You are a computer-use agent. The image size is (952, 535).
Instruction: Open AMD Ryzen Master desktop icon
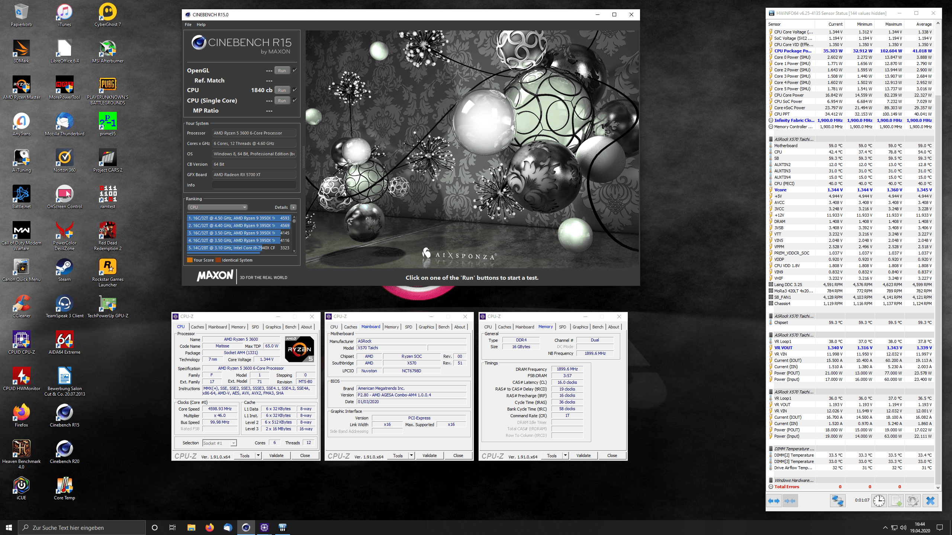[22, 88]
